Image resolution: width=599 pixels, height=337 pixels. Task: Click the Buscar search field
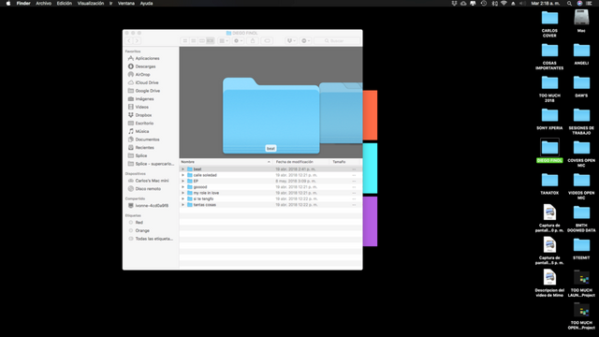coord(337,41)
